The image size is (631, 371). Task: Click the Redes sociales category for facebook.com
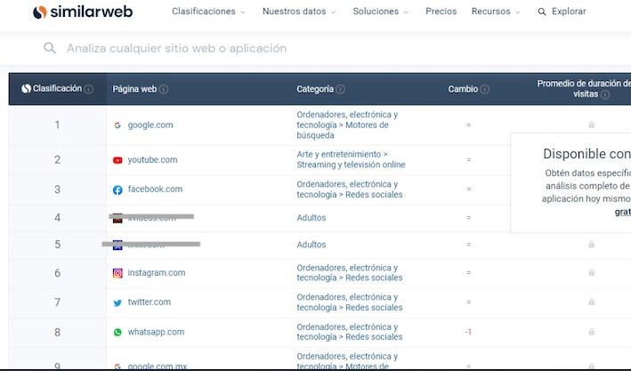pyautogui.click(x=374, y=194)
